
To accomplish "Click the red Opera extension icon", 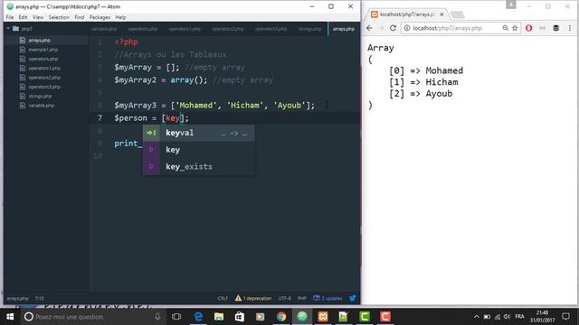I will pyautogui.click(x=528, y=28).
